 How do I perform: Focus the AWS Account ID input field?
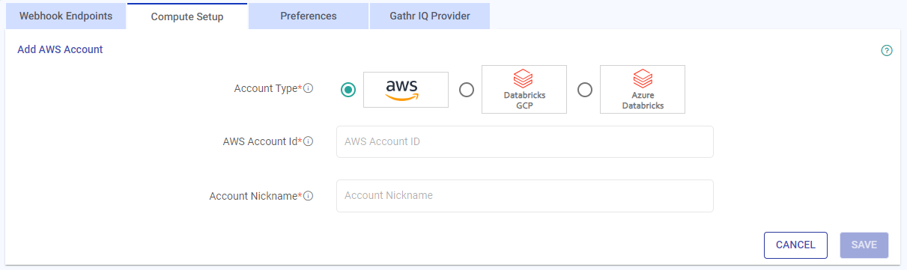(525, 141)
